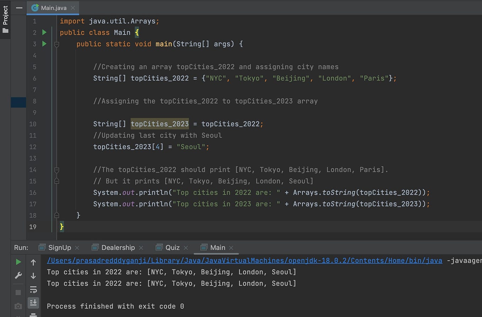The width and height of the screenshot is (482, 317).
Task: Close the SignUp run tab
Action: [x=77, y=248]
